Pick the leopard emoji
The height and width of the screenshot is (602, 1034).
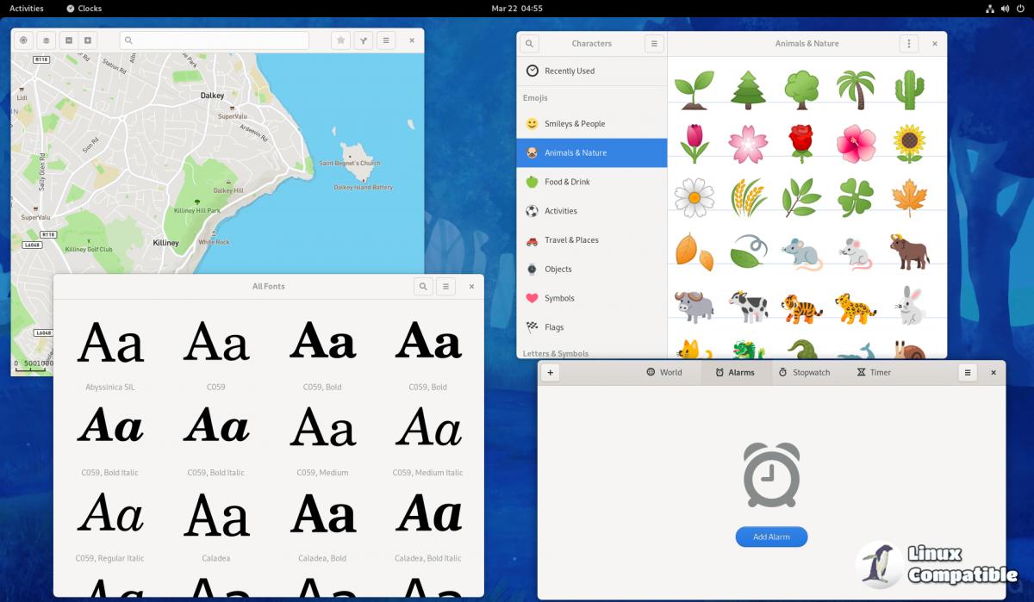856,308
